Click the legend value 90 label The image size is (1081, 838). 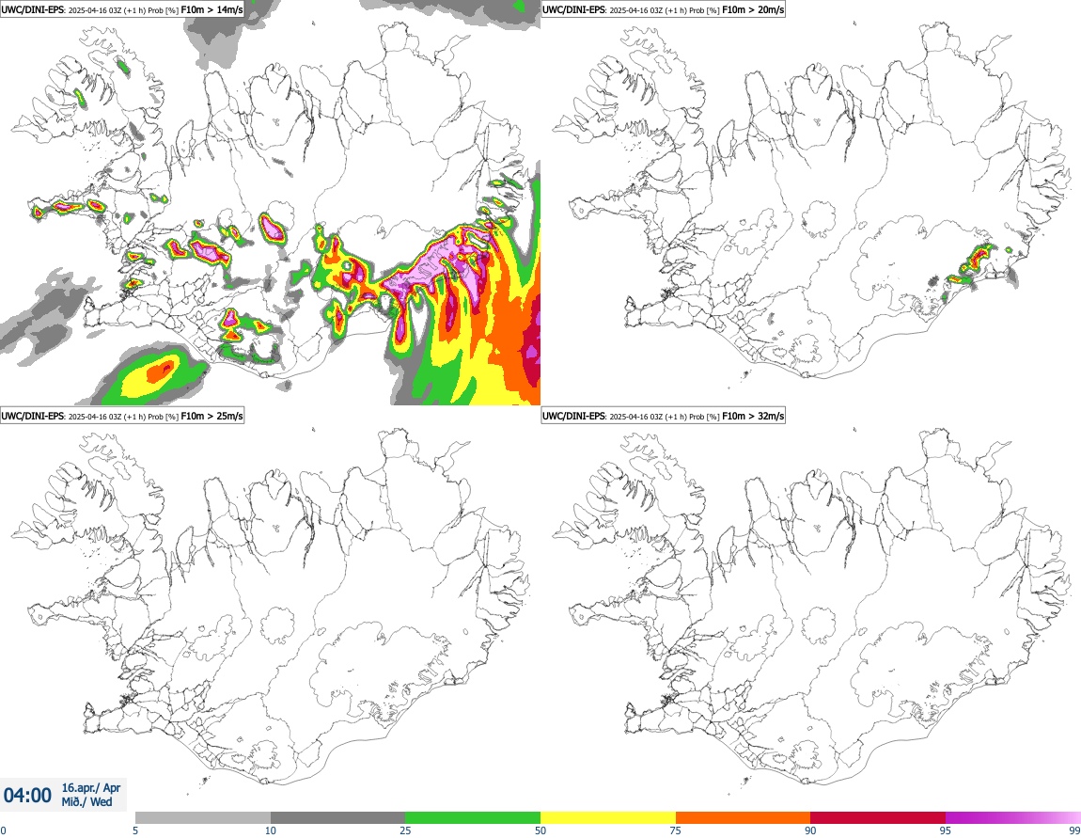810,830
